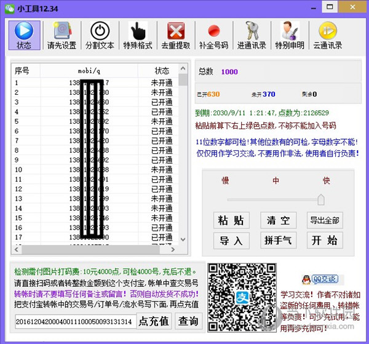Click the Alipay QR code image
The image size is (369, 344).
point(242,298)
